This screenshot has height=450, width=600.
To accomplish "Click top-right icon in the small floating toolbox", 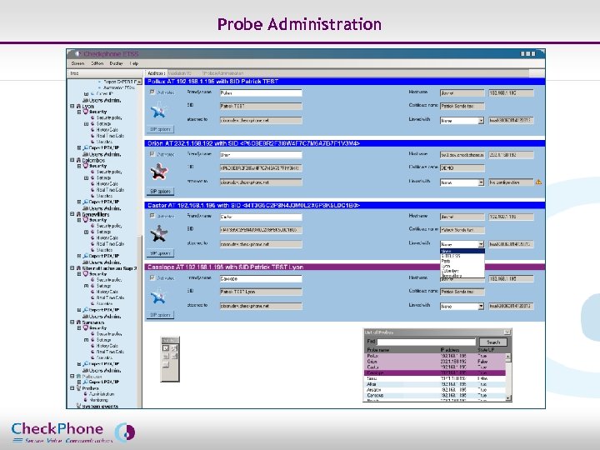I will pos(174,348).
